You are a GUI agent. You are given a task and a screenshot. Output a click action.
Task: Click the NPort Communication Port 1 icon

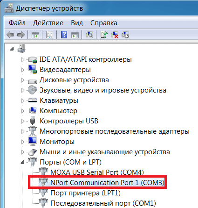tap(43, 182)
